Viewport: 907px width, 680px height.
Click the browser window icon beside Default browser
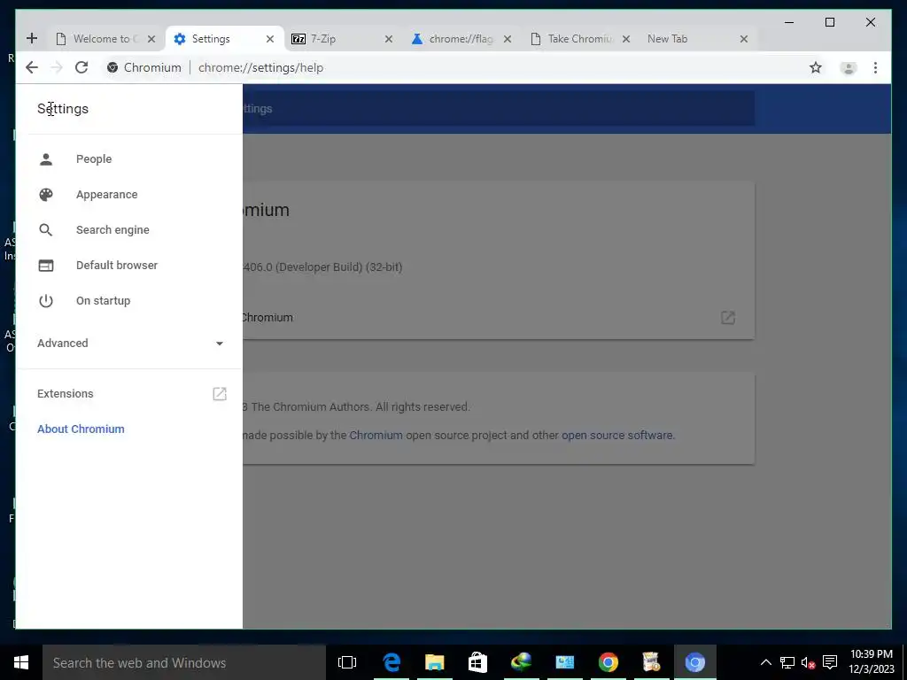(x=46, y=266)
